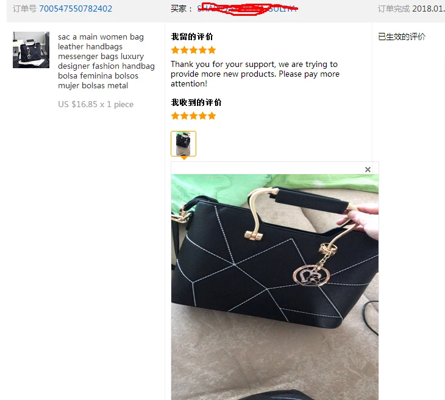
Task: Select the small review photo thumbnail
Action: (183, 144)
